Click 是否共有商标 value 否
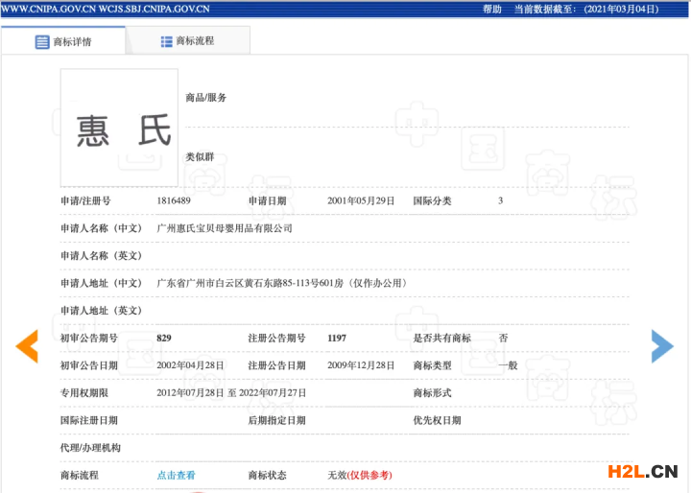The image size is (691, 493). [503, 338]
